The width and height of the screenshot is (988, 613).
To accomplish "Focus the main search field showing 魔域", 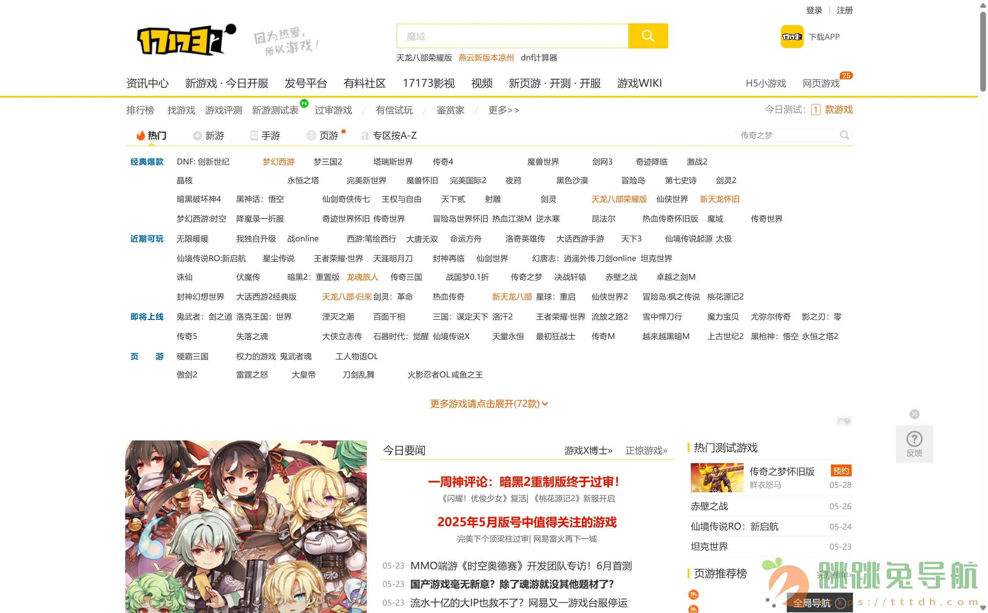I will coord(512,36).
